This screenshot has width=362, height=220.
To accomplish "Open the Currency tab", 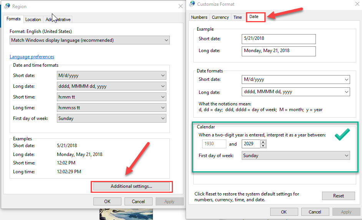I will pos(220,17).
